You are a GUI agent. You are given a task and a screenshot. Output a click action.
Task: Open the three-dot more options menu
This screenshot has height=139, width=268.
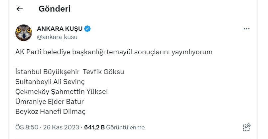pos(246,29)
